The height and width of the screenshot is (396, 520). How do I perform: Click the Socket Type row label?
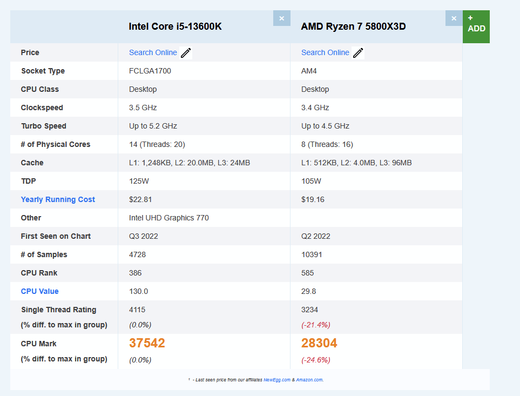[x=43, y=71]
